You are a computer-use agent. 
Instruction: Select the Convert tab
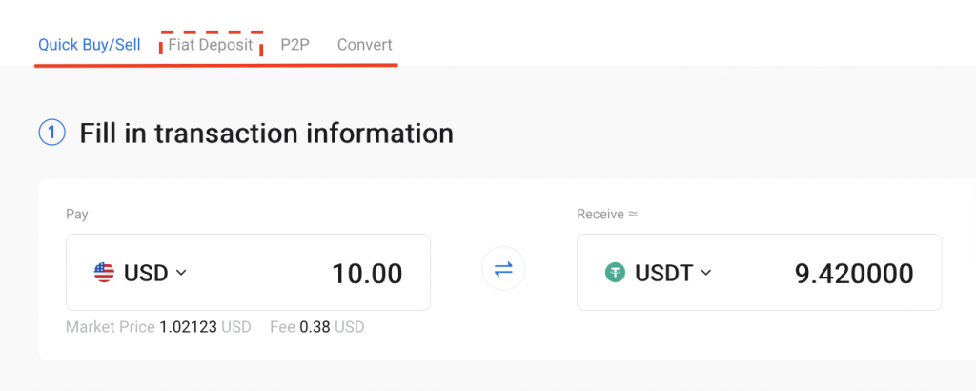click(x=364, y=45)
